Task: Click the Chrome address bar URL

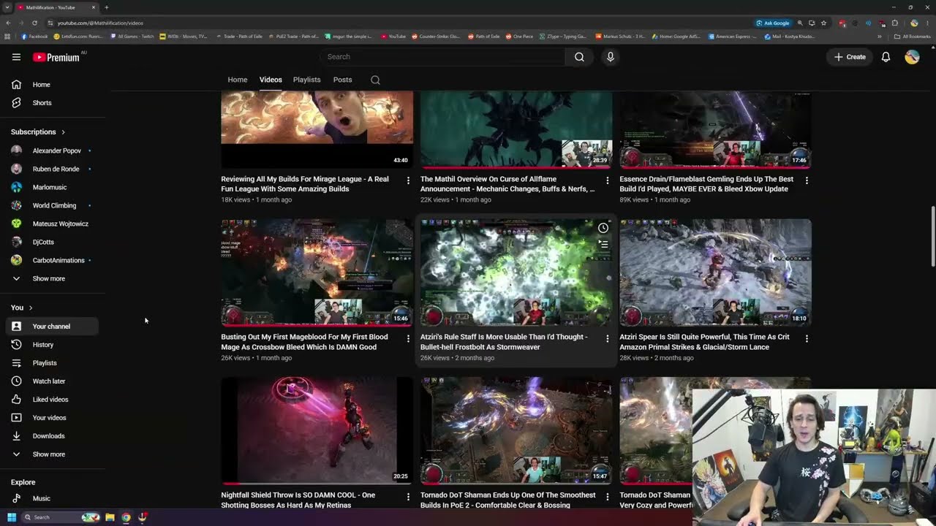Action: pyautogui.click(x=100, y=23)
